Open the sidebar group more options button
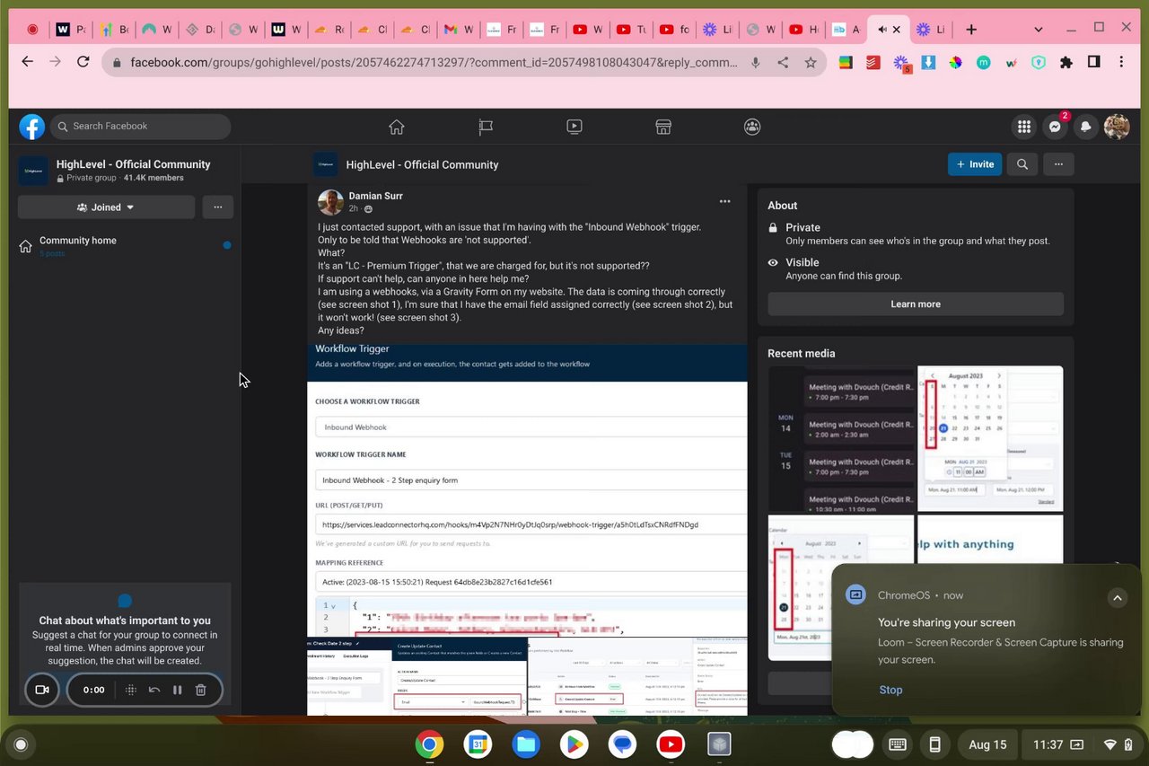Viewport: 1149px width, 766px height. click(218, 207)
